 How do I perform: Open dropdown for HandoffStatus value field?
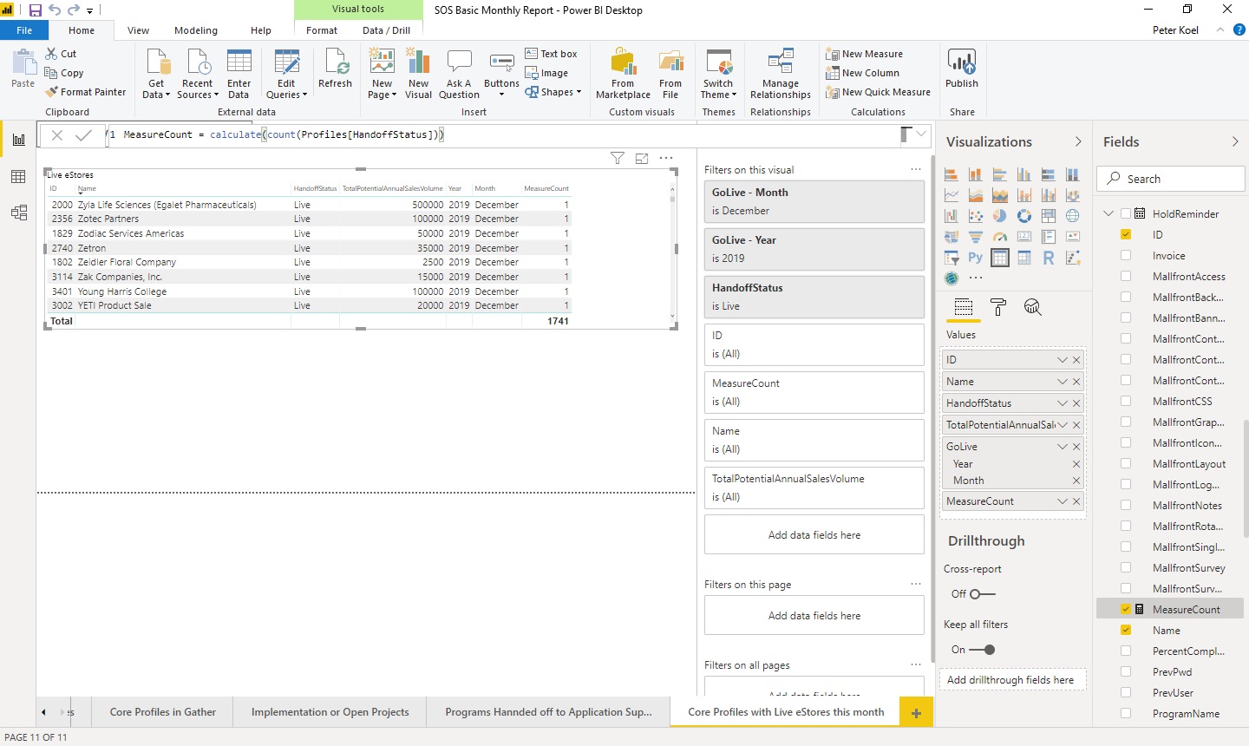click(x=1062, y=403)
